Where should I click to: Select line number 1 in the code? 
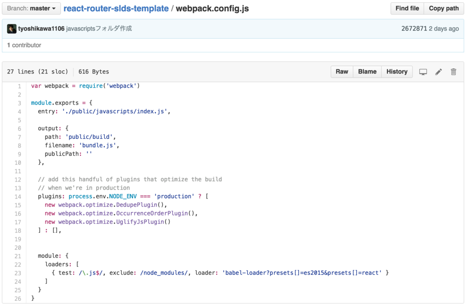[19, 86]
